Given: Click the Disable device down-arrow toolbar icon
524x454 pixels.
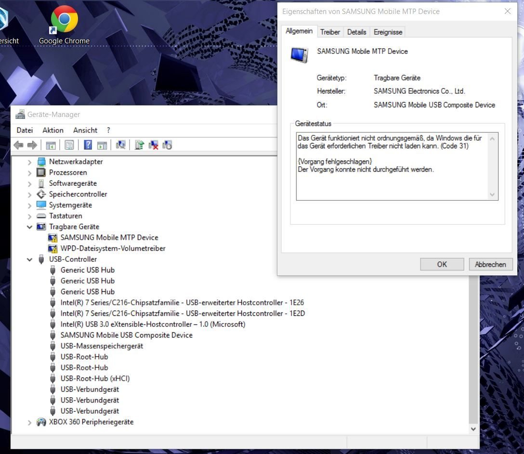Looking at the screenshot, I should click(x=167, y=145).
